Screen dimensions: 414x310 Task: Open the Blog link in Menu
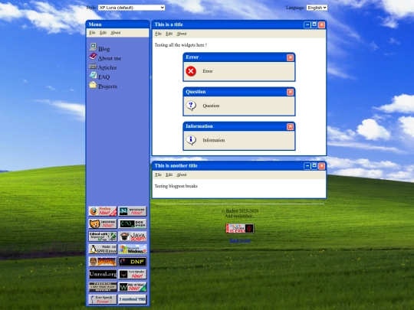tap(103, 49)
